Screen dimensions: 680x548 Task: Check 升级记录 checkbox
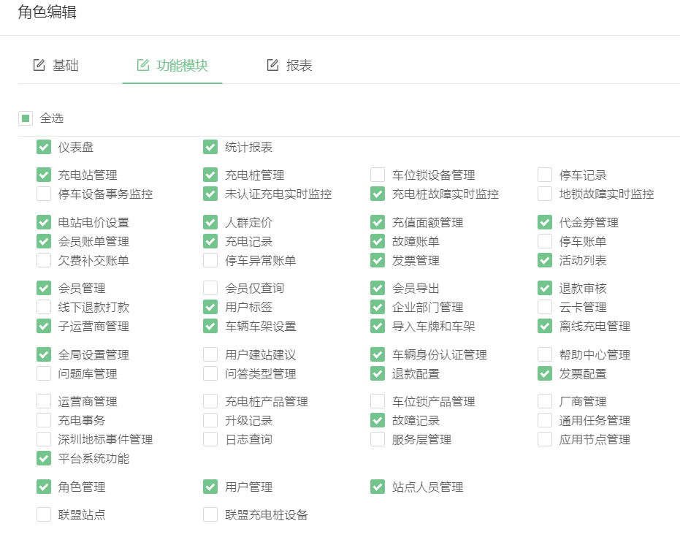click(x=210, y=420)
